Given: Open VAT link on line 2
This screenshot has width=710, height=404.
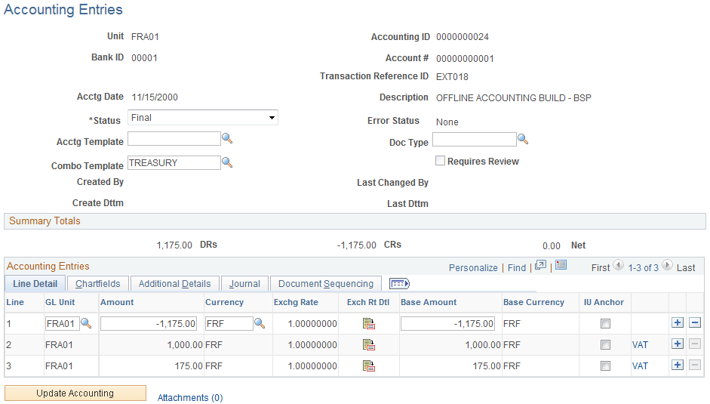Looking at the screenshot, I should point(640,345).
